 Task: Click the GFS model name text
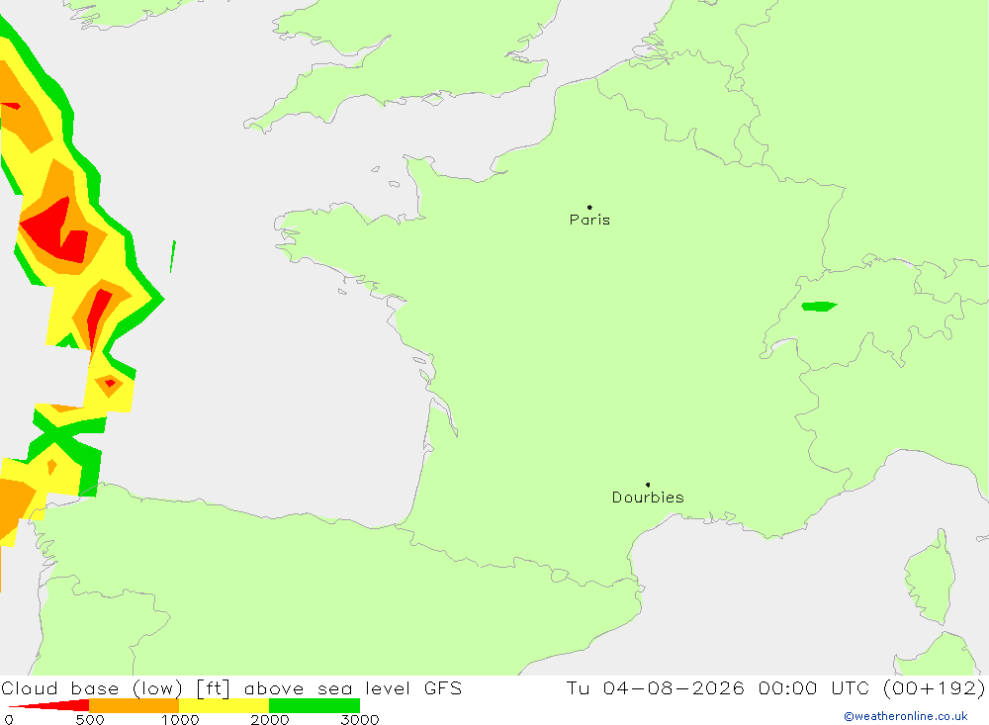pyautogui.click(x=443, y=687)
